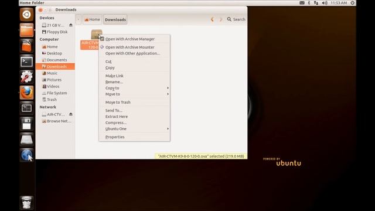Open Browse Network in the sidebar

57,121
